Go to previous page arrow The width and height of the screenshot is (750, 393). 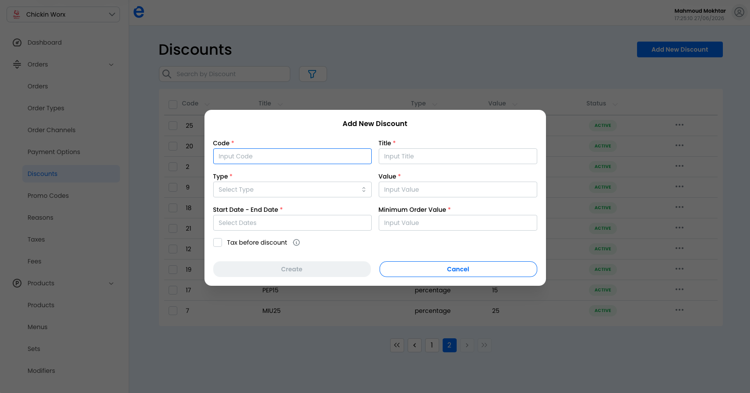(x=415, y=345)
